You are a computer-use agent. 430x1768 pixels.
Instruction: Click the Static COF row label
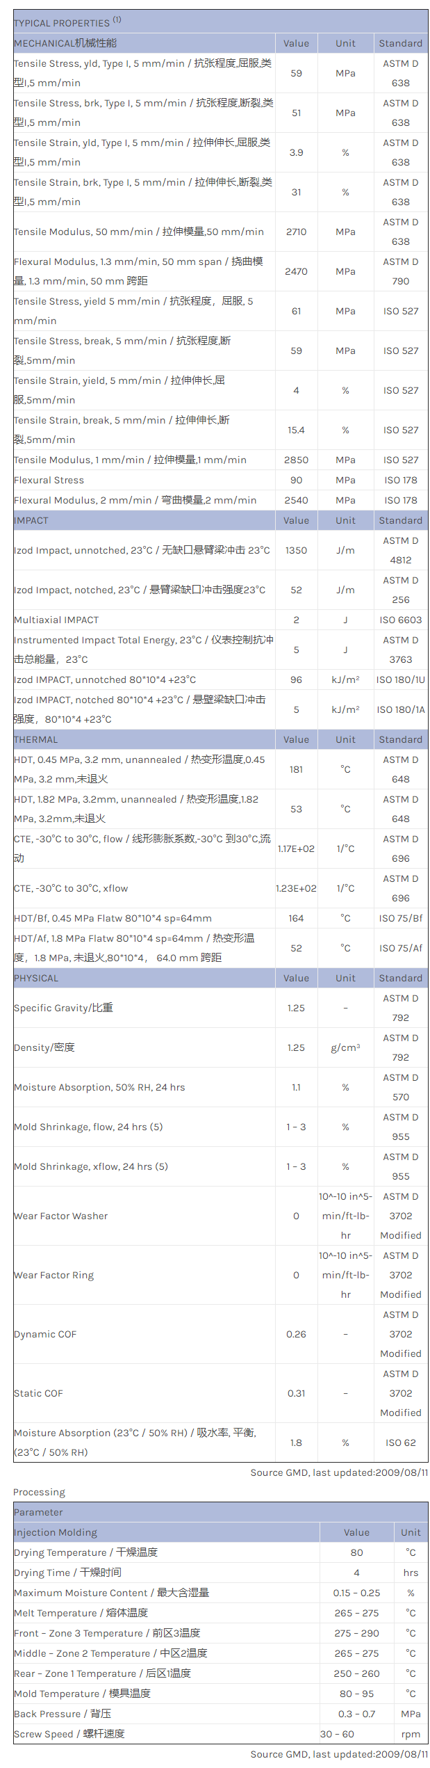(x=38, y=1393)
